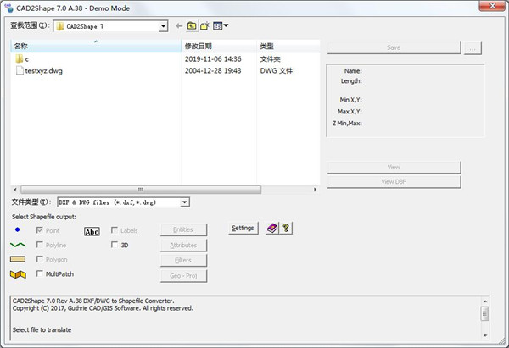Sort by the 修改日期 column header
509x348 pixels.
click(x=219, y=46)
